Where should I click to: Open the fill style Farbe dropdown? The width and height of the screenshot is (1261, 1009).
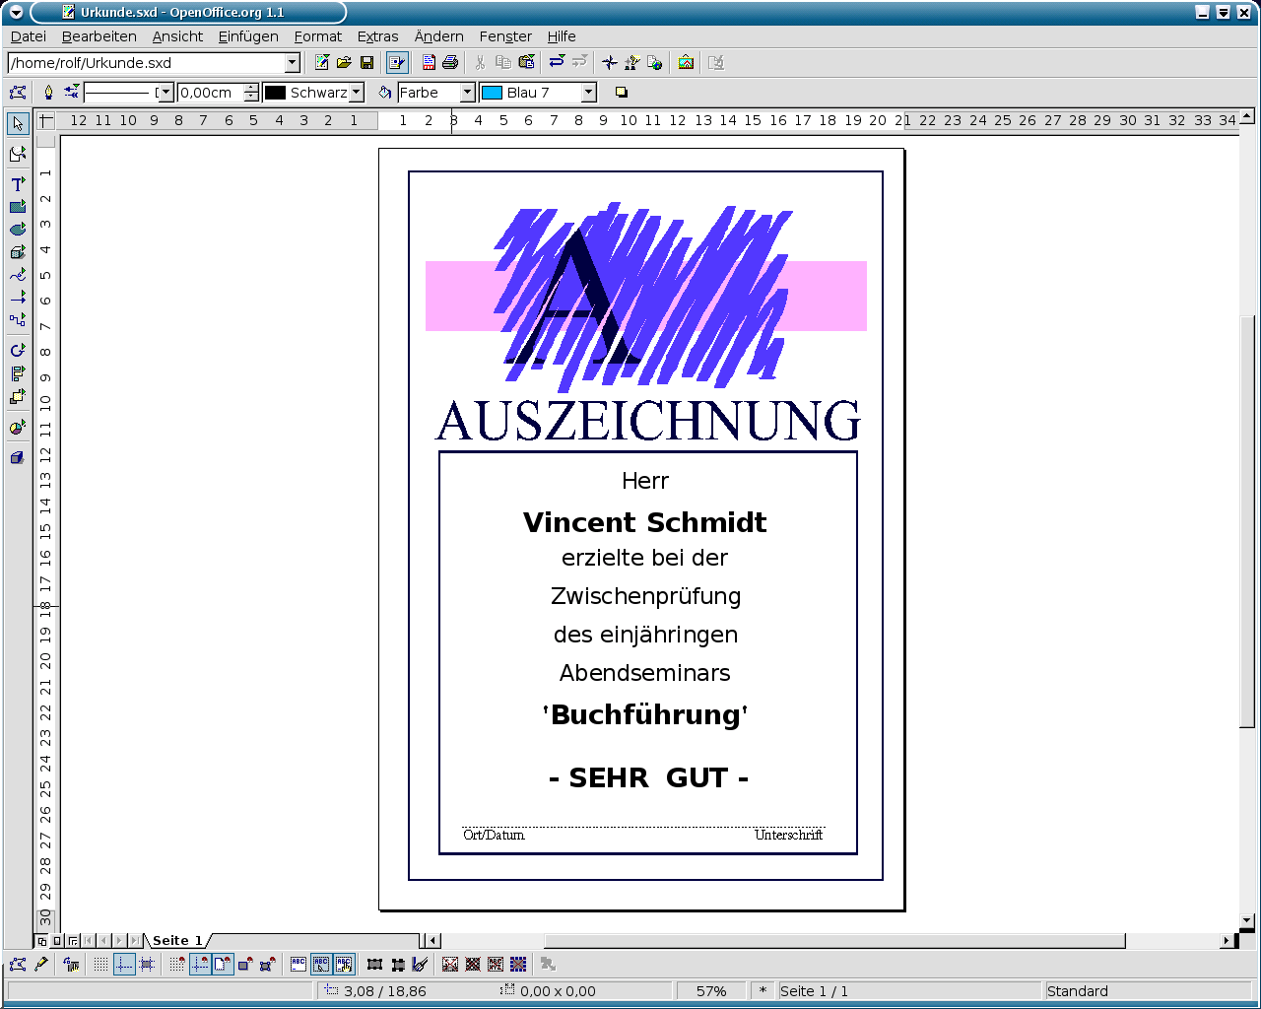coord(467,93)
